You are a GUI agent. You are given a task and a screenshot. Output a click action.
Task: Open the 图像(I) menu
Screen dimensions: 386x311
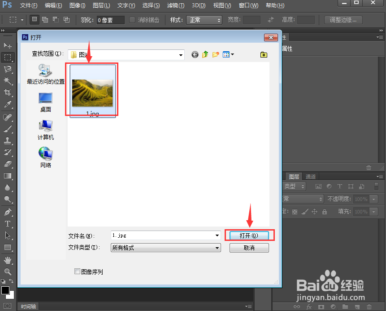[77, 5]
